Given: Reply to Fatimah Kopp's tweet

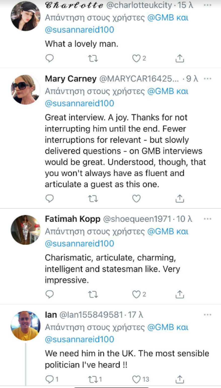Looking at the screenshot, I should [49, 294].
